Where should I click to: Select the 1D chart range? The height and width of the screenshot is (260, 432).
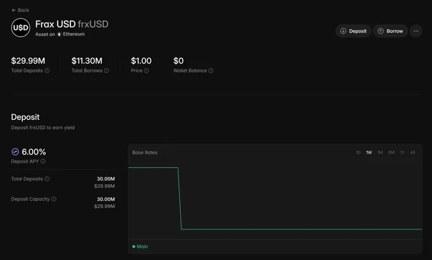(358, 152)
